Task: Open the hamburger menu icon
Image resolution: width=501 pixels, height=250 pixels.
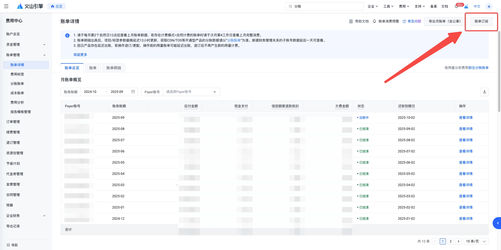Action: [6, 6]
